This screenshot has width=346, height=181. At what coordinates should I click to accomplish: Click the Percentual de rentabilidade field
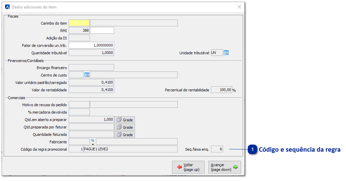(x=221, y=90)
